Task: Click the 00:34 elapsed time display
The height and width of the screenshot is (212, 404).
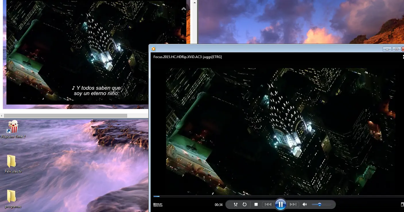Action: coord(219,205)
